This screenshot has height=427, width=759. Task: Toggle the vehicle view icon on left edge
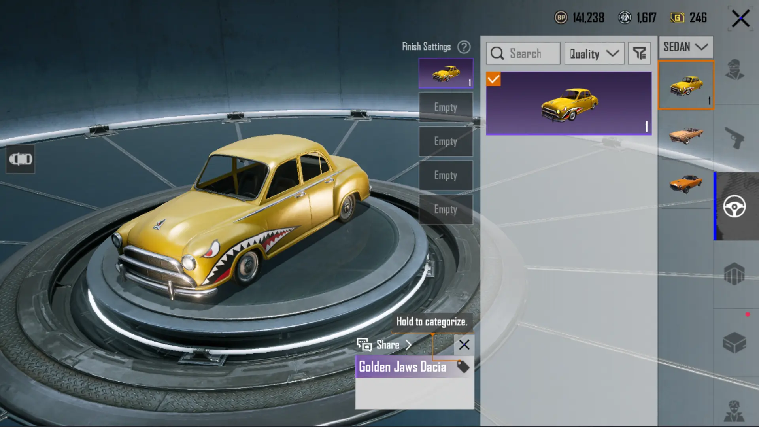(x=20, y=159)
